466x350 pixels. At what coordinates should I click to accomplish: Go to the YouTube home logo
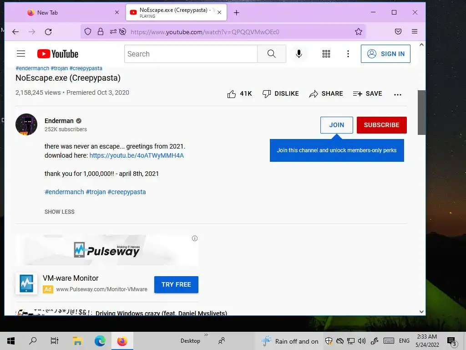point(58,54)
